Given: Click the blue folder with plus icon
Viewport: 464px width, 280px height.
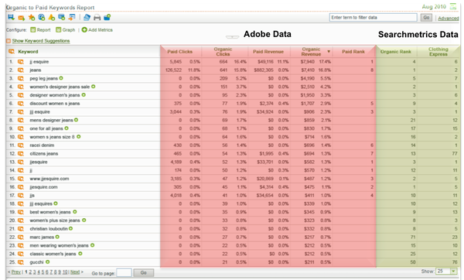Looking at the screenshot, I should pyautogui.click(x=107, y=18).
